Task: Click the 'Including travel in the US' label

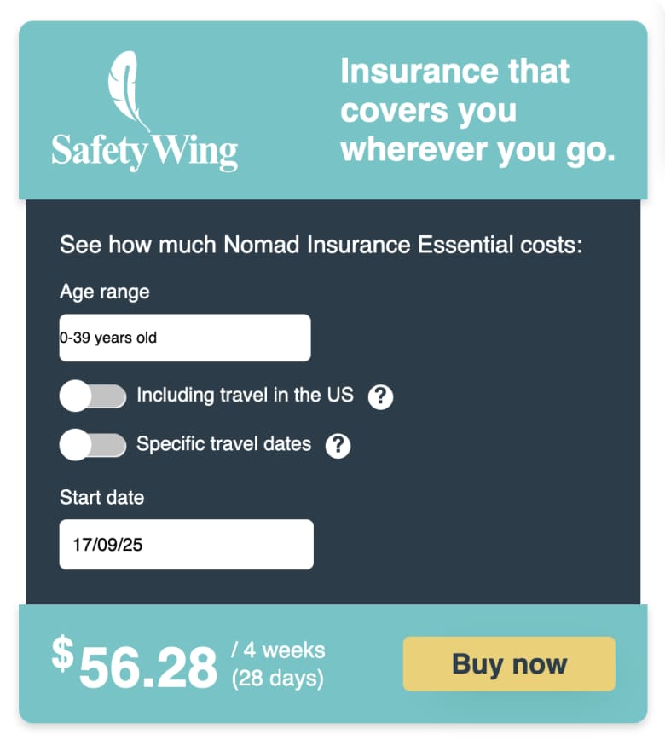Action: coord(245,395)
